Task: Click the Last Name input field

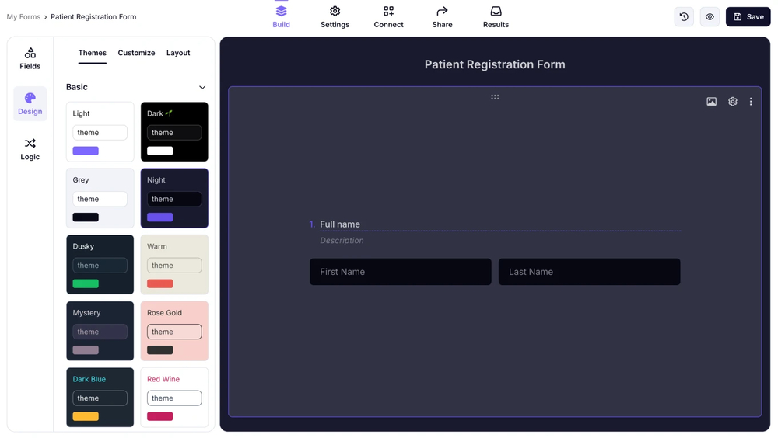Action: [589, 272]
